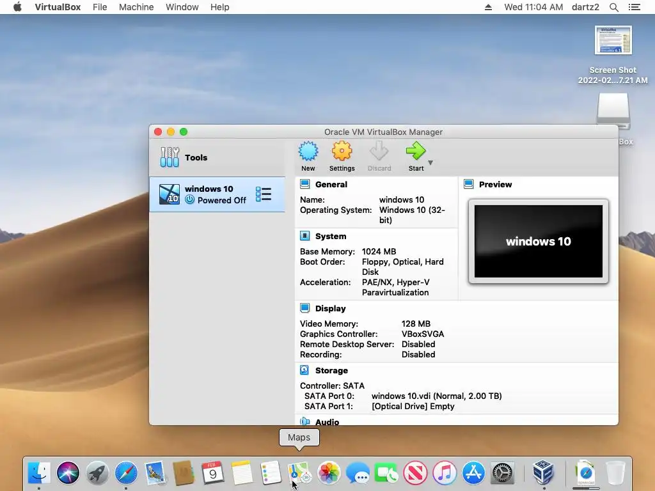Screen dimensions: 655x491
Task: Open System Preferences from the Dock
Action: (502, 472)
